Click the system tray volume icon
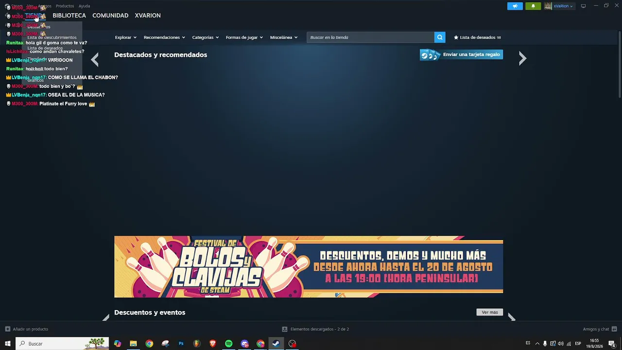Viewport: 622px width, 350px height. (561, 344)
